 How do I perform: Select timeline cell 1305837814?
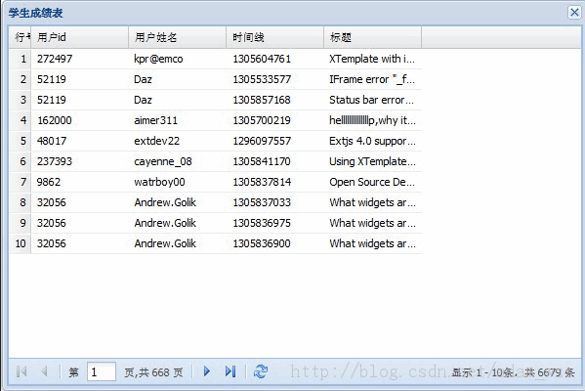[x=275, y=182]
